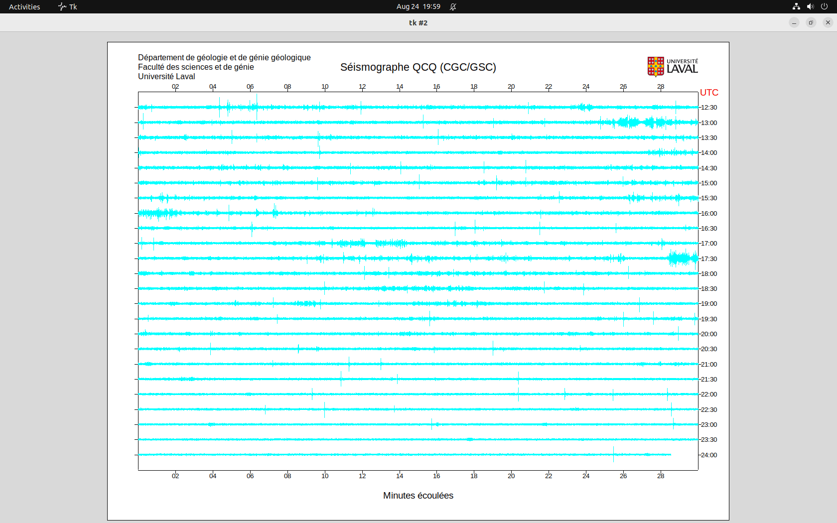Click the bottom axis 26 minute tick
This screenshot has height=523, width=837.
623,476
